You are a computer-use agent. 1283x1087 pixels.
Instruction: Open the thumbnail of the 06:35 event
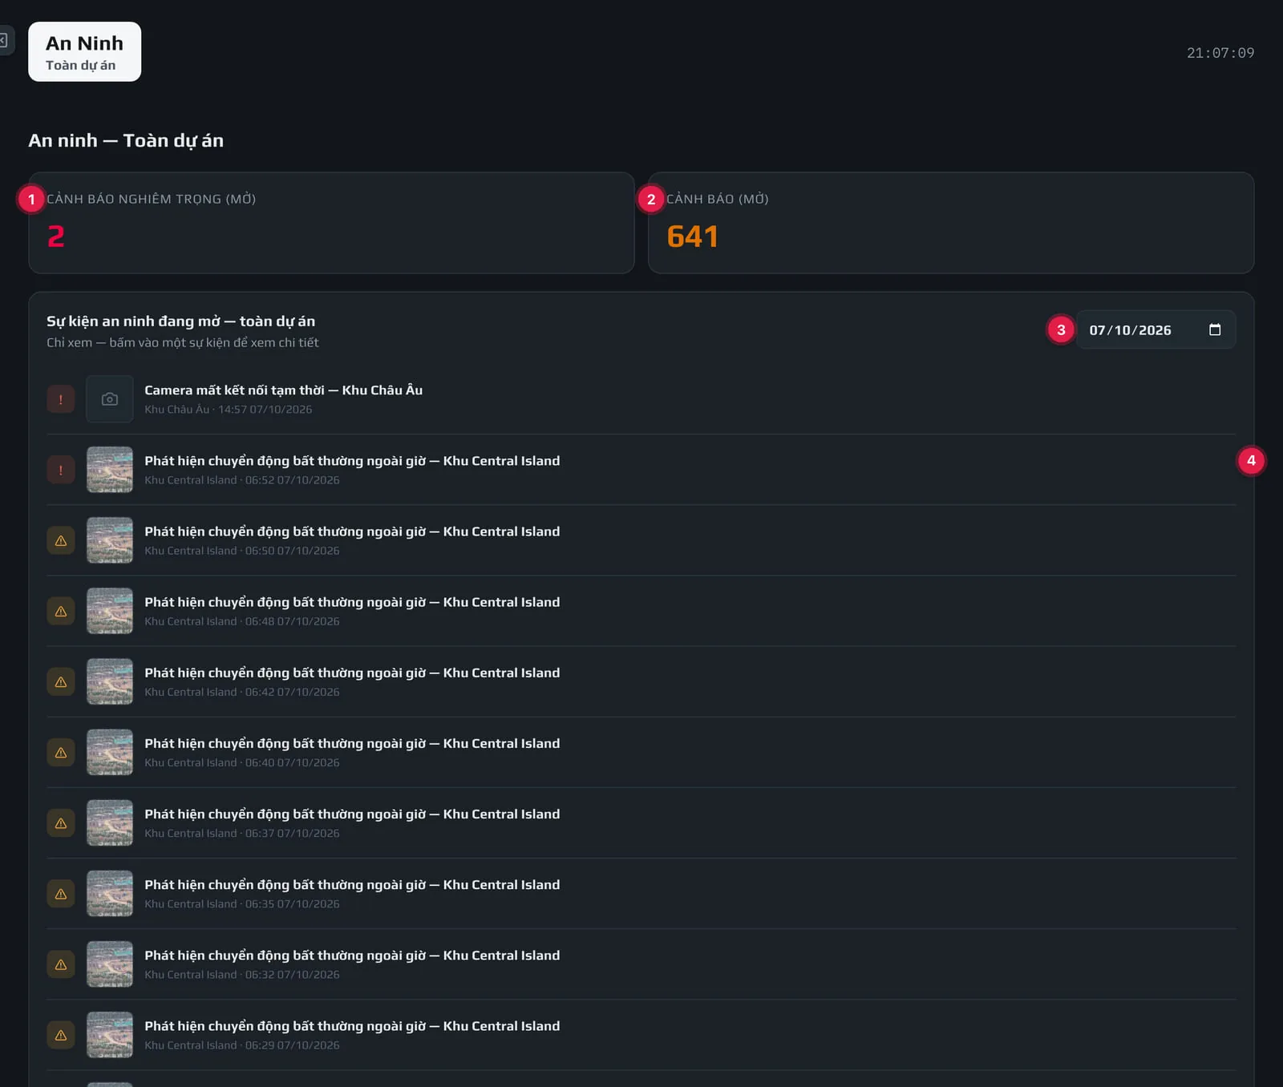tap(110, 893)
